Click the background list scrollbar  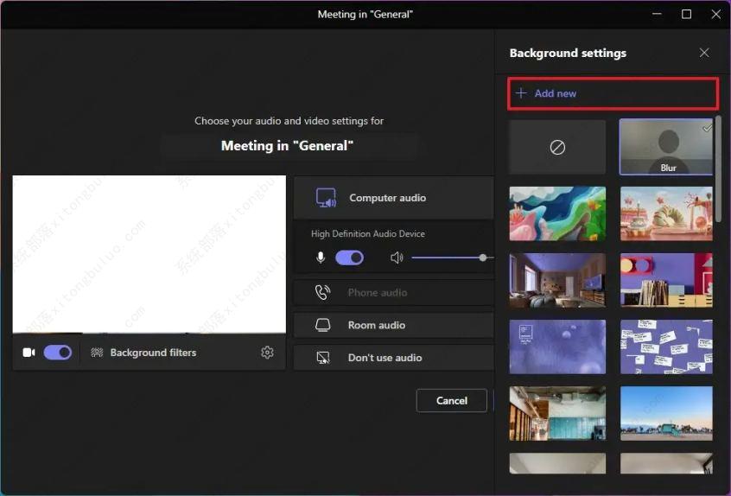point(718,173)
